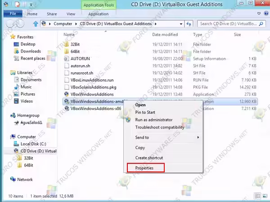Click the Forward navigation button

pyautogui.click(x=20, y=24)
